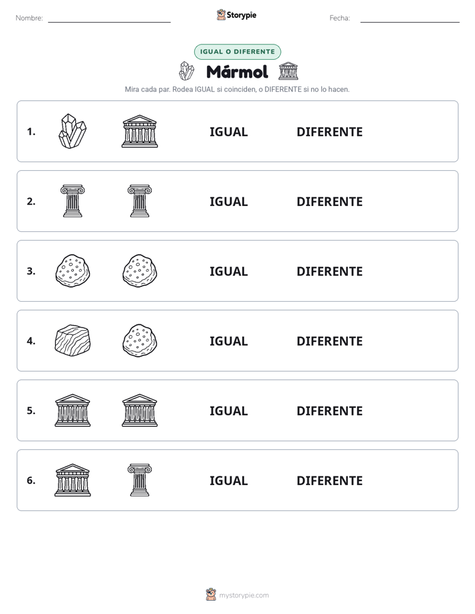
Task: Click the crystal icon in row 1
Action: (73, 131)
